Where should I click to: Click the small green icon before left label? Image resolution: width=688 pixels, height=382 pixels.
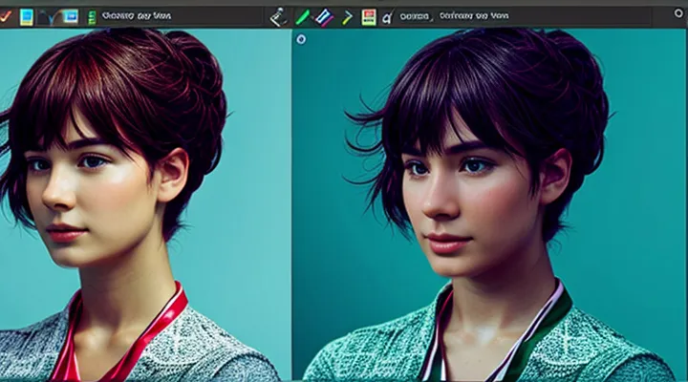point(92,17)
